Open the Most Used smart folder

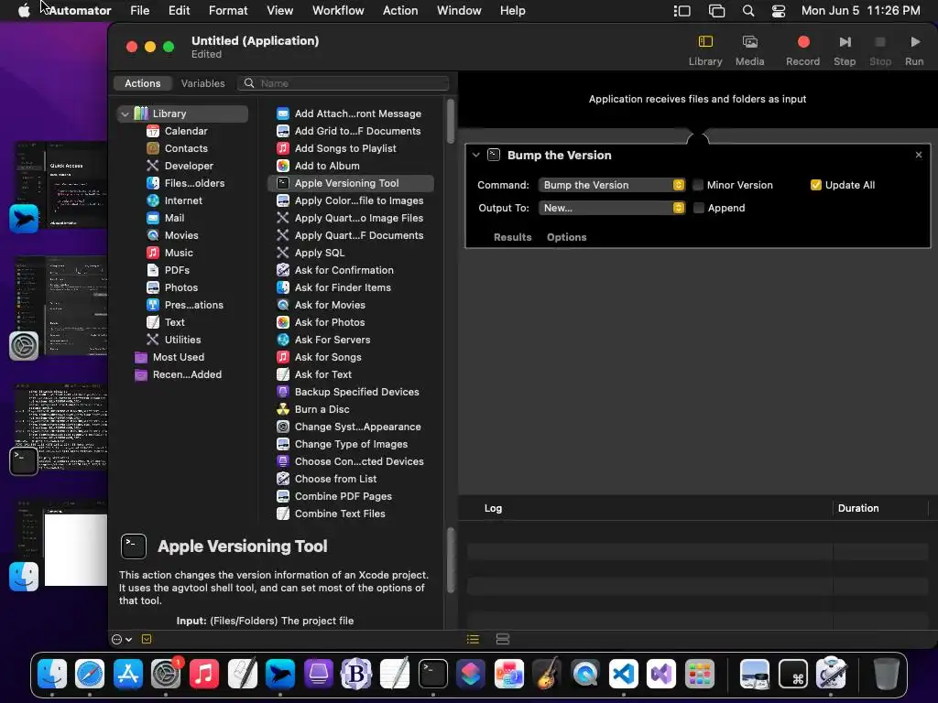pyautogui.click(x=179, y=357)
